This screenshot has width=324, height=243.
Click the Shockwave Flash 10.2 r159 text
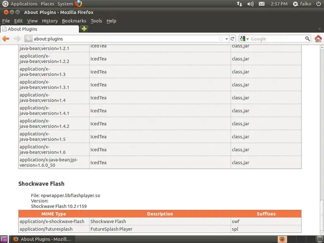point(59,206)
